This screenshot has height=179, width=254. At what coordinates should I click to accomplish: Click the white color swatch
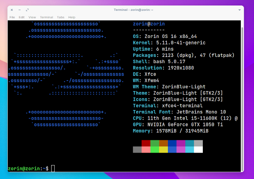tap(198, 150)
